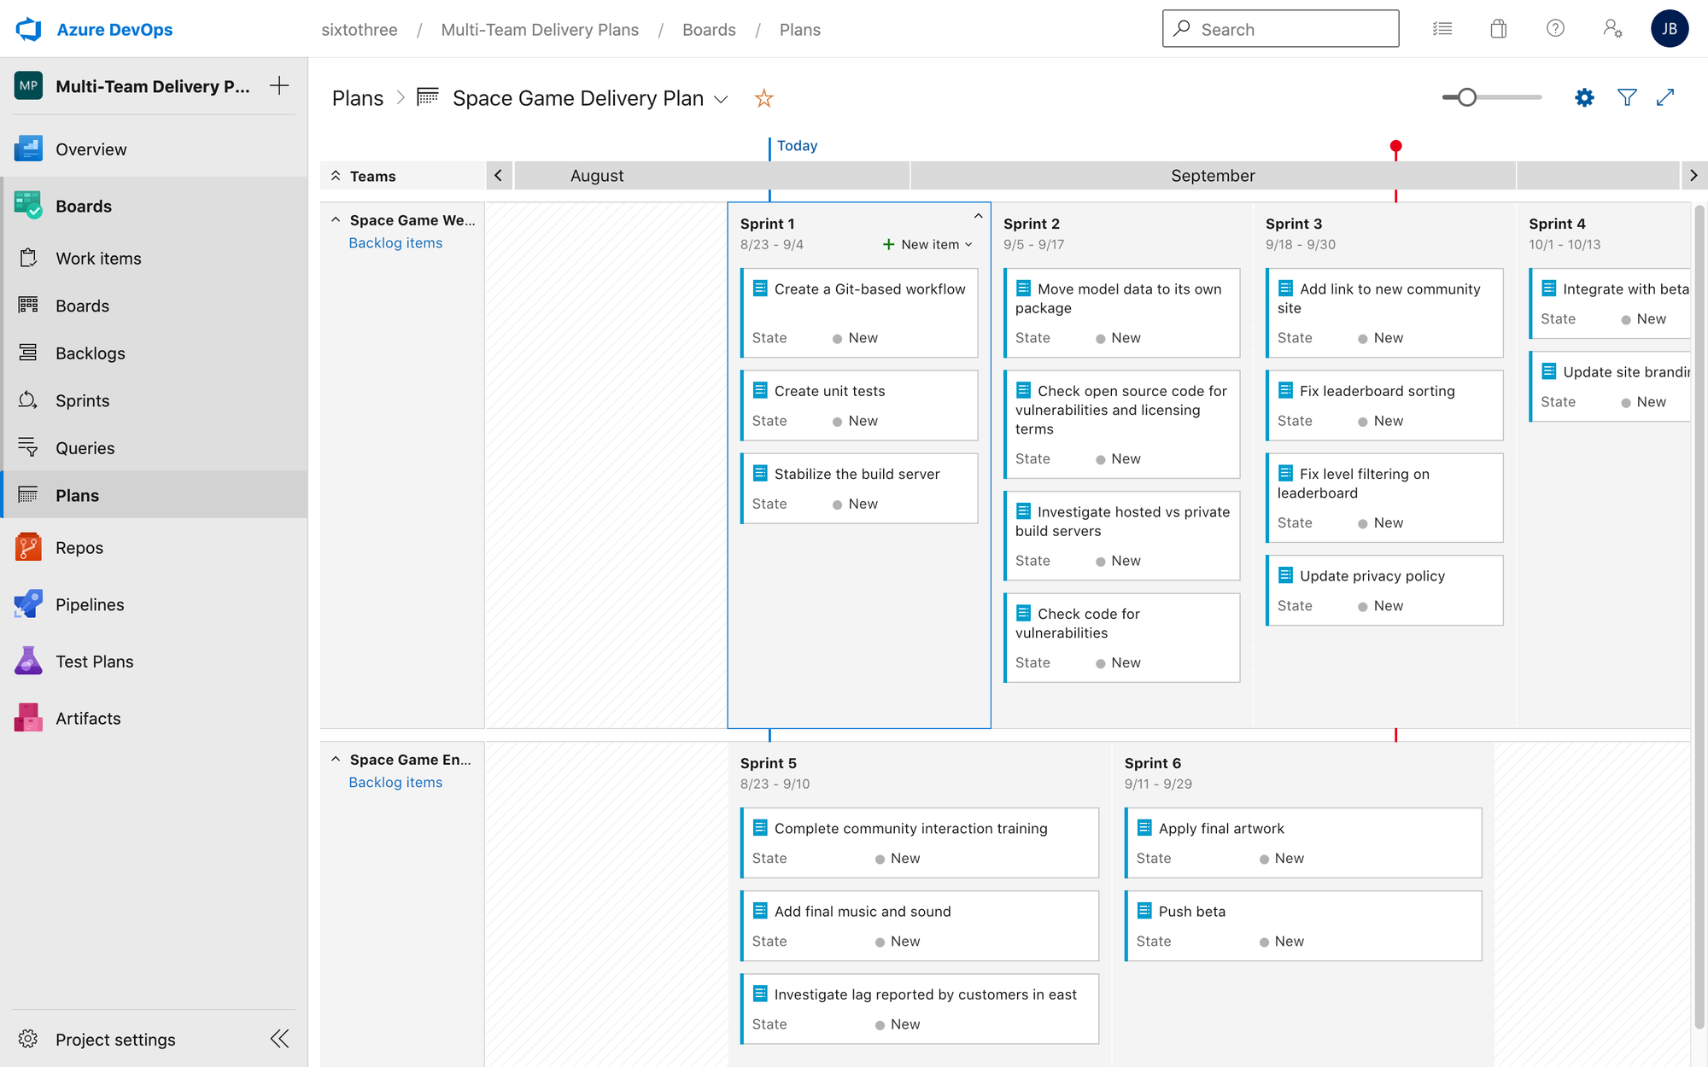Adjust the timeline zoom slider handle
Viewport: 1708px width, 1067px height.
tap(1467, 97)
